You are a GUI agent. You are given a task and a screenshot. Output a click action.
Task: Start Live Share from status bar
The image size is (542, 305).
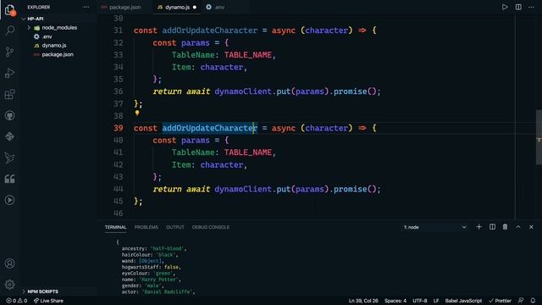(x=48, y=301)
